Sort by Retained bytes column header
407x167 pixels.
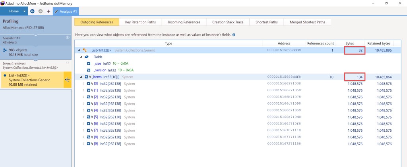pyautogui.click(x=378, y=43)
